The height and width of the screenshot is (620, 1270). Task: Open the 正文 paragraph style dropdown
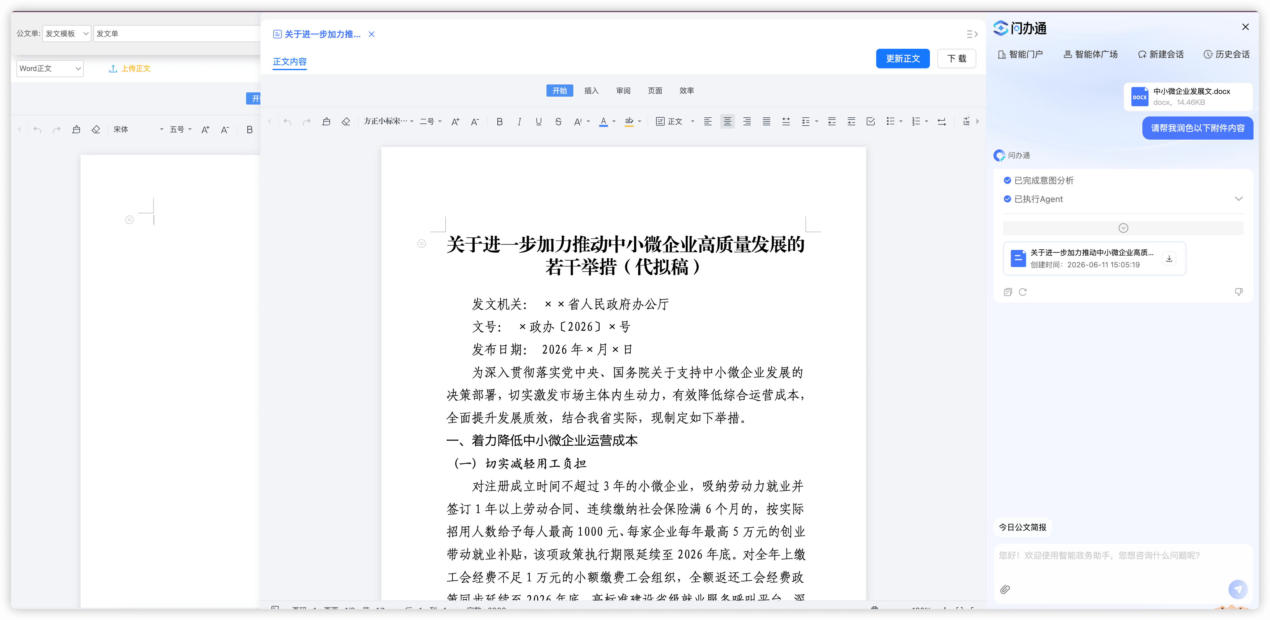[675, 122]
